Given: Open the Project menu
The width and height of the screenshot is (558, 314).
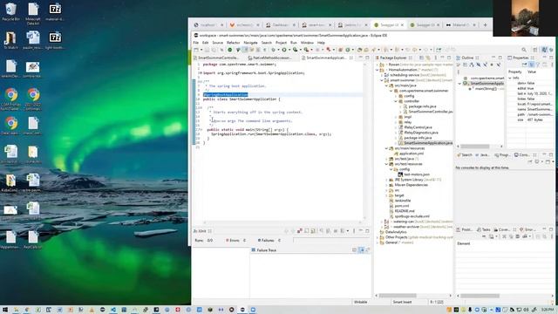Looking at the screenshot, I should click(281, 43).
